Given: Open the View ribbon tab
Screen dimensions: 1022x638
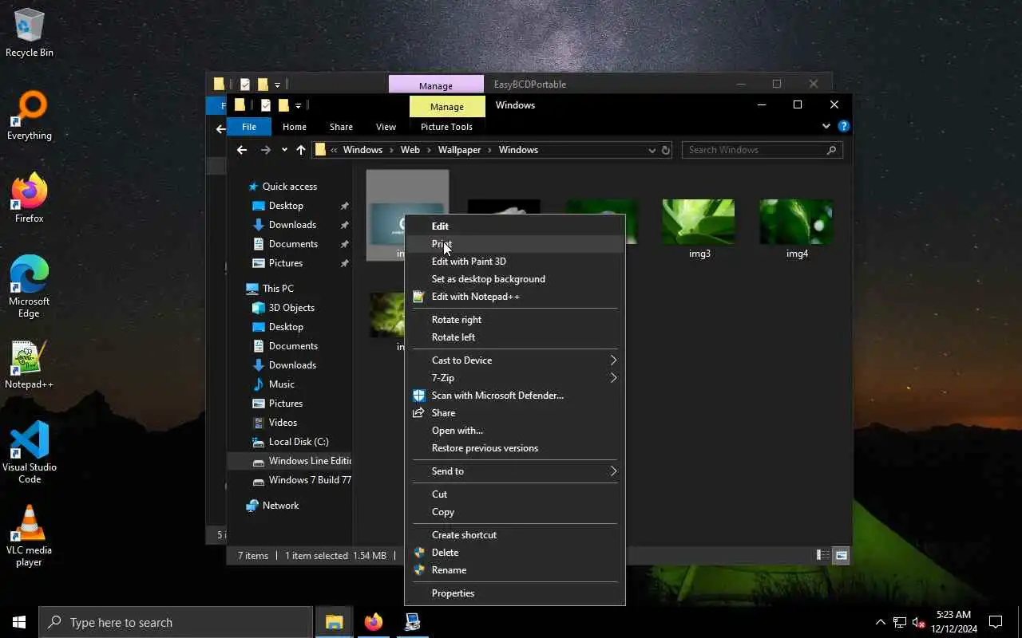Looking at the screenshot, I should tap(386, 127).
